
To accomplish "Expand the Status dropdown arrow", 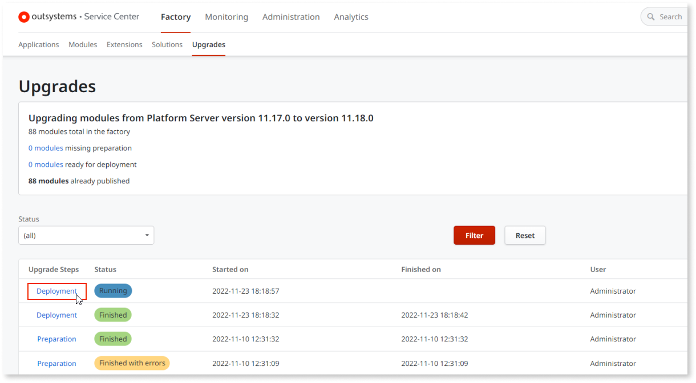I will [147, 235].
